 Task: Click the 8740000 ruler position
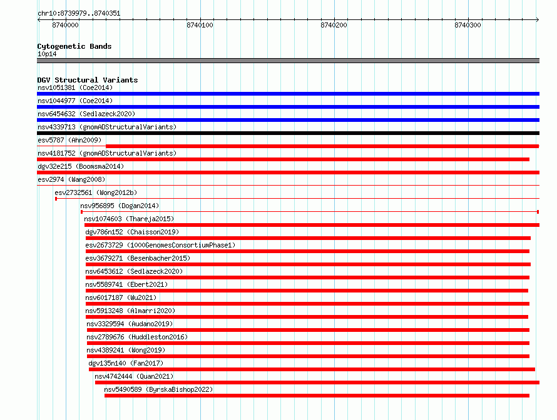(x=65, y=25)
